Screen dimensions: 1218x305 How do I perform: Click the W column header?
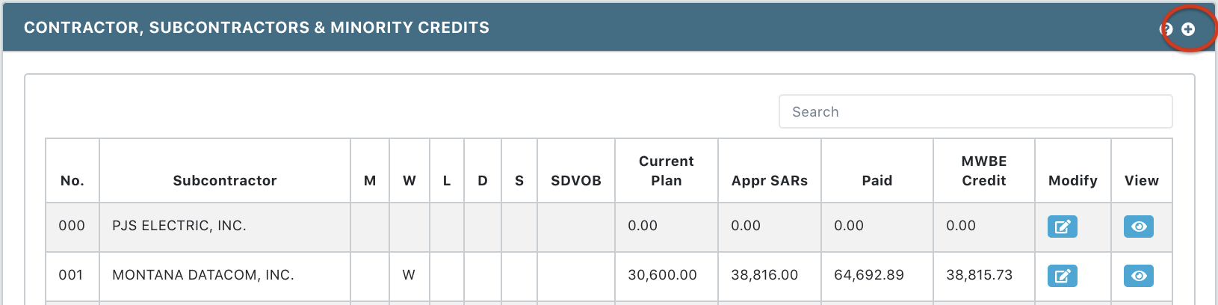[409, 180]
